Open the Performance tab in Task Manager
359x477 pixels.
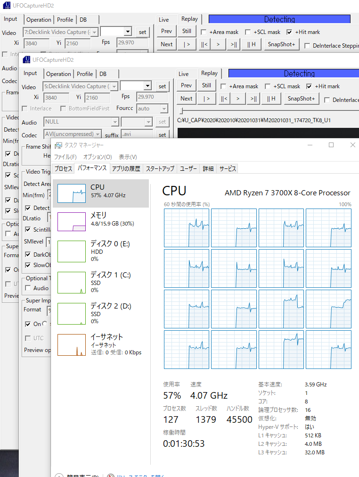[x=92, y=168]
